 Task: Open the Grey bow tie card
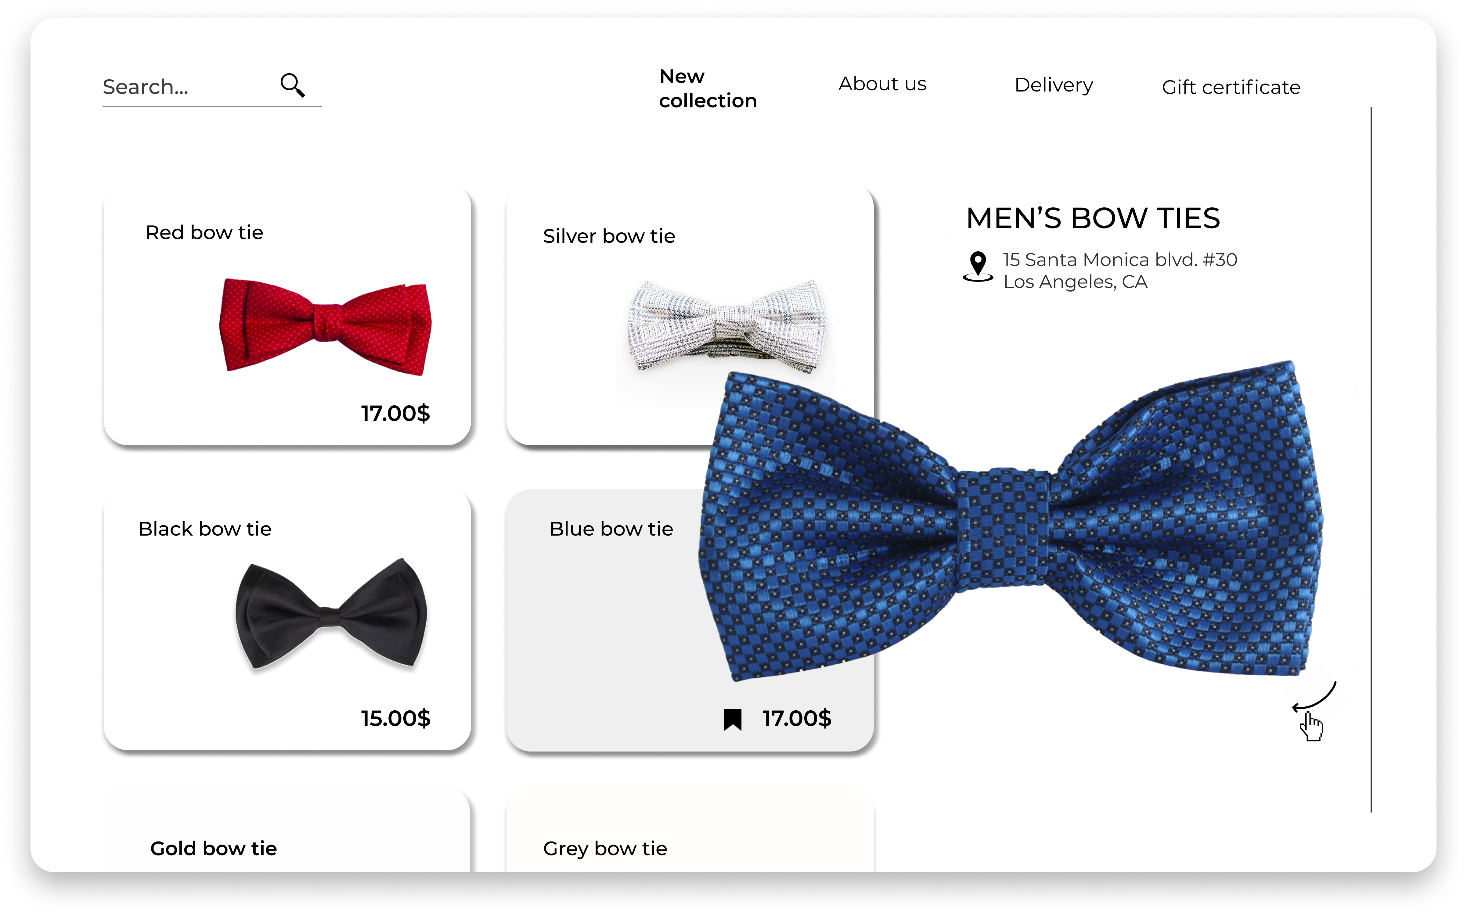tap(690, 831)
